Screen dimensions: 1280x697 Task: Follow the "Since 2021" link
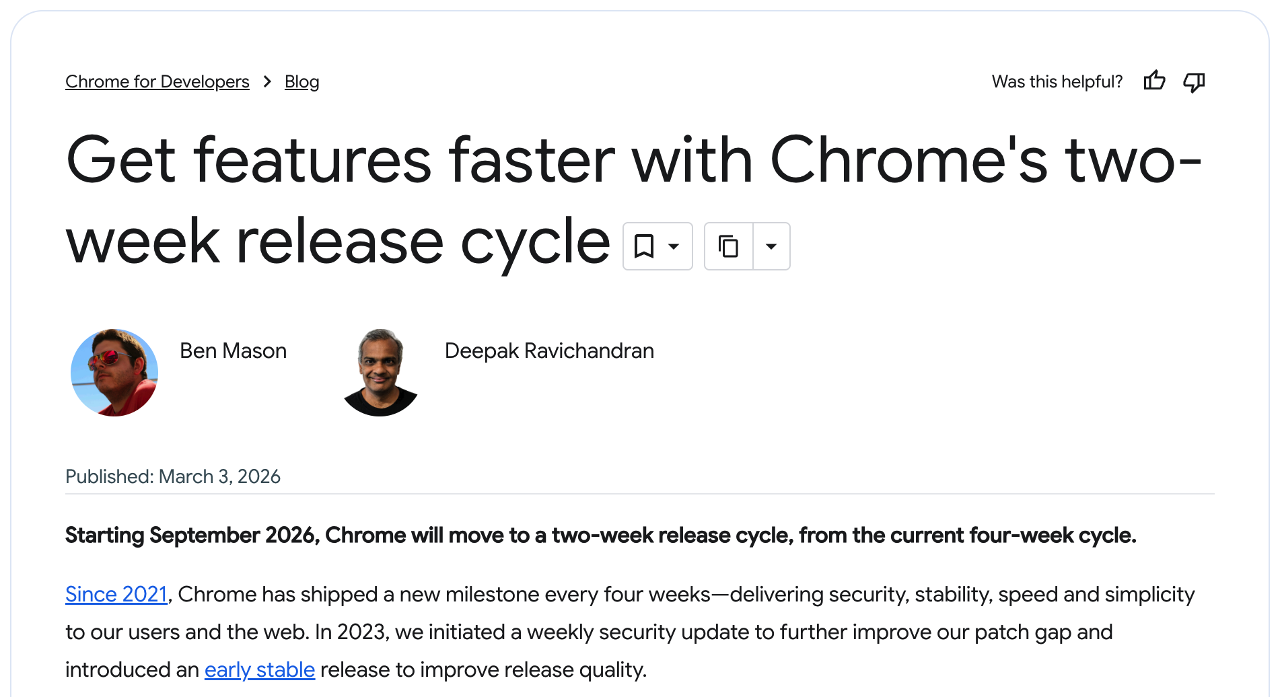click(116, 594)
